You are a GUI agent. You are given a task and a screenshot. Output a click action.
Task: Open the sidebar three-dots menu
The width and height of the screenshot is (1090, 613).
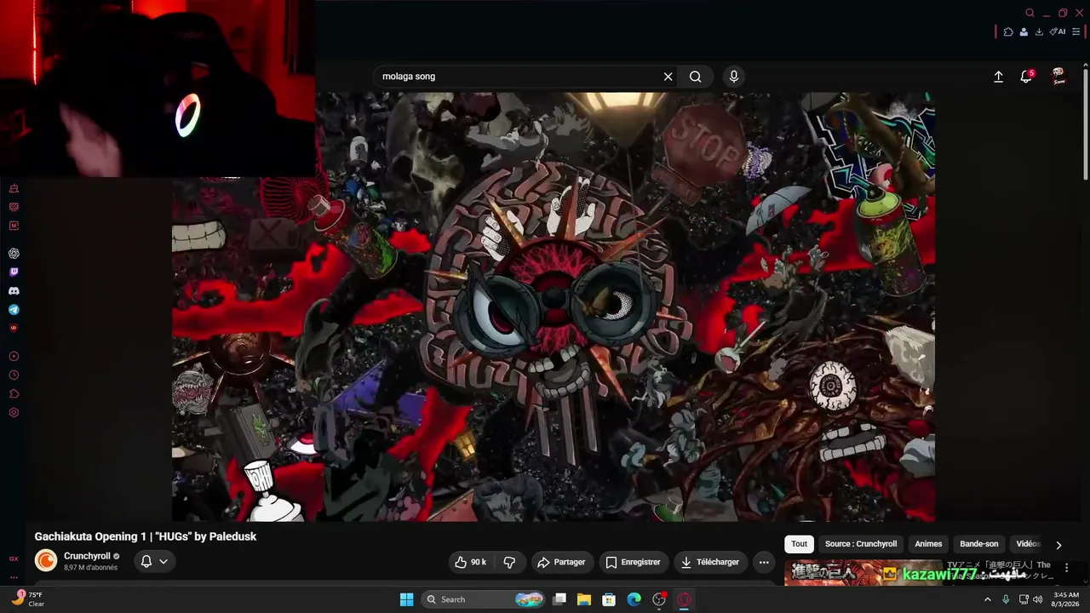(x=14, y=576)
